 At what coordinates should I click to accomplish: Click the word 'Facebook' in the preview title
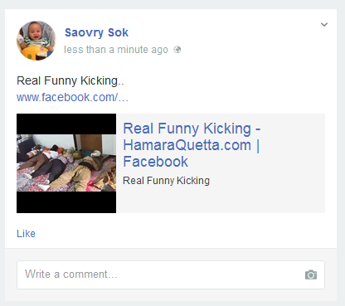click(156, 162)
